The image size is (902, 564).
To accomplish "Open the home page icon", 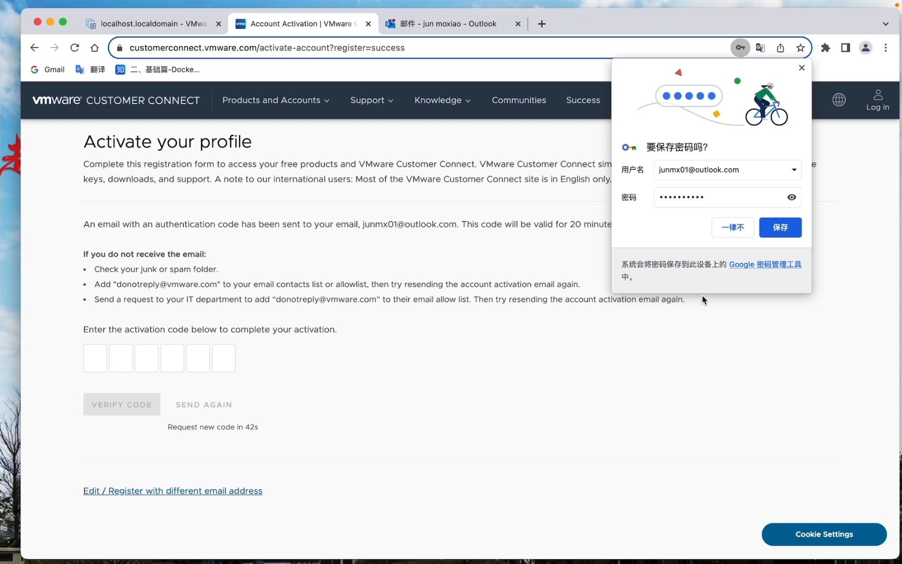I will (94, 48).
